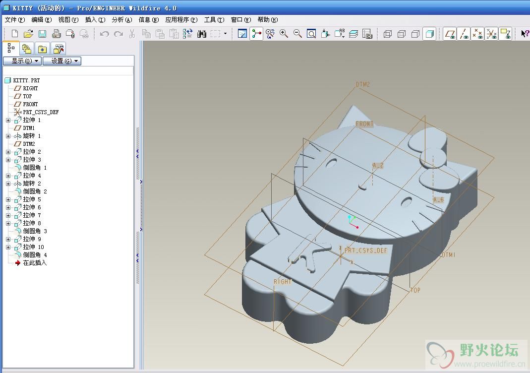Expand the 旋转 2 feature node
Viewport: 530px width, 373px height.
8,184
